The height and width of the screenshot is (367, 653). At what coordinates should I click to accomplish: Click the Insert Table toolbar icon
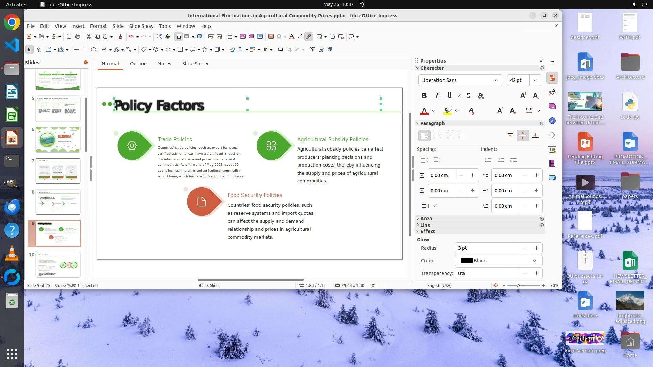pos(230,37)
